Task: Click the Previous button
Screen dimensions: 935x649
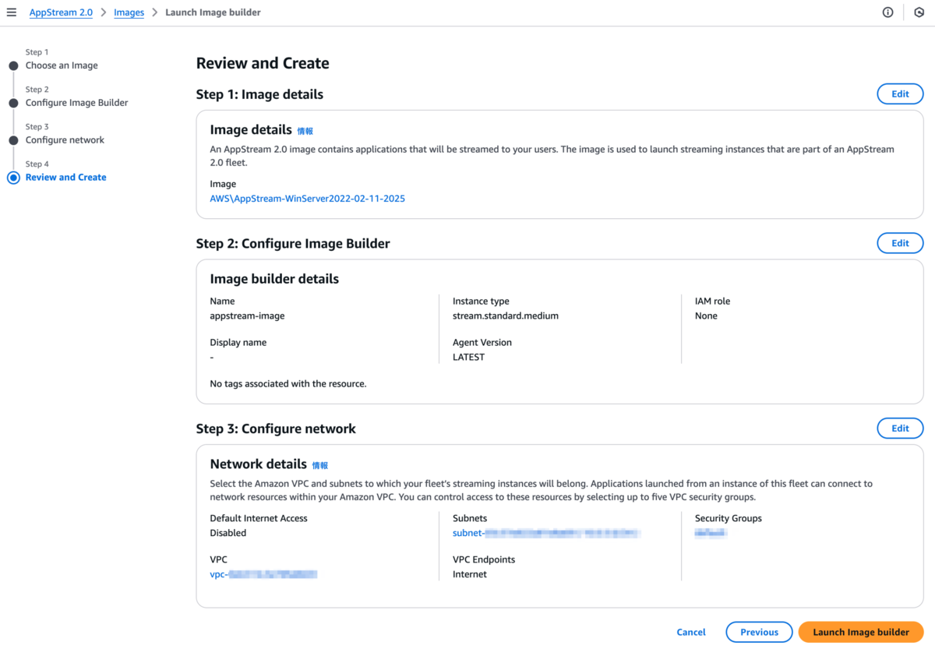Action: pyautogui.click(x=759, y=632)
